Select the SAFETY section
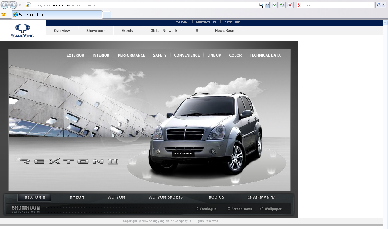Viewport: 388px width, 229px height. [x=160, y=55]
